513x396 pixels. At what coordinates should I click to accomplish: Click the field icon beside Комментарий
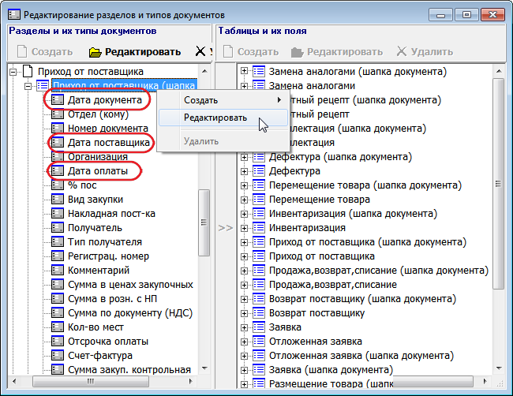[x=58, y=270]
